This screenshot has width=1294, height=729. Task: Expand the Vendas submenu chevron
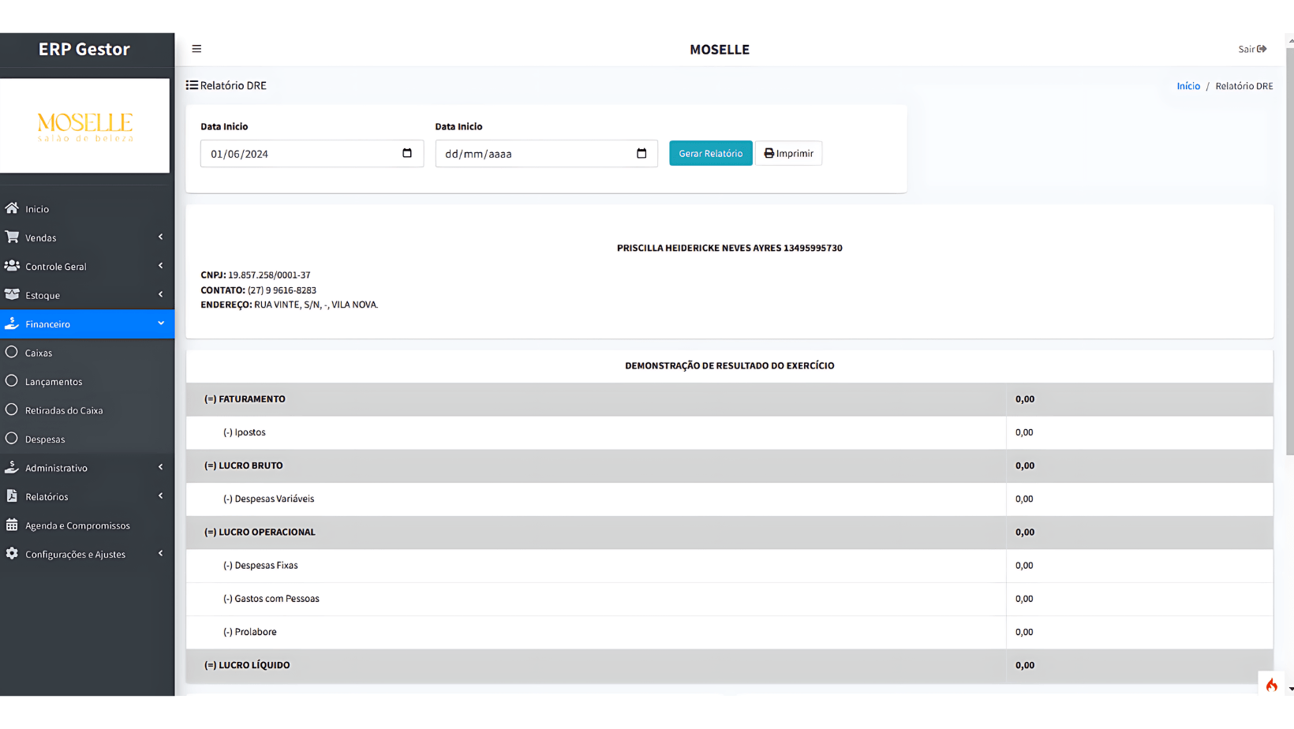tap(161, 237)
